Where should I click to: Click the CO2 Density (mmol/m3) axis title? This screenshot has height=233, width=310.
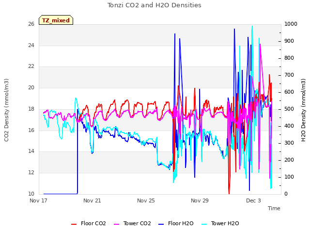(x=6, y=110)
